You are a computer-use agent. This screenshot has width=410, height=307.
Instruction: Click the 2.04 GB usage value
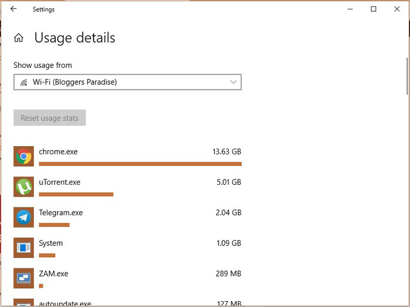click(228, 213)
